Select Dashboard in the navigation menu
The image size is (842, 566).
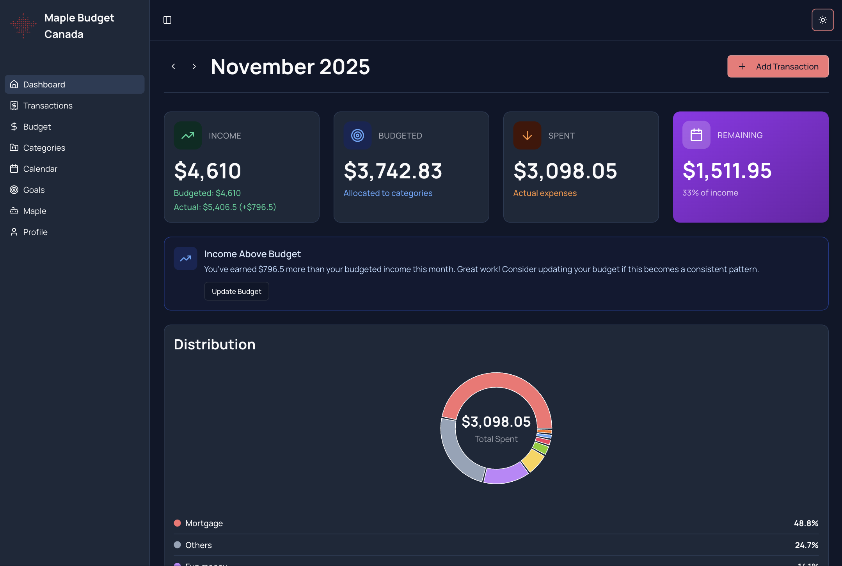(44, 84)
